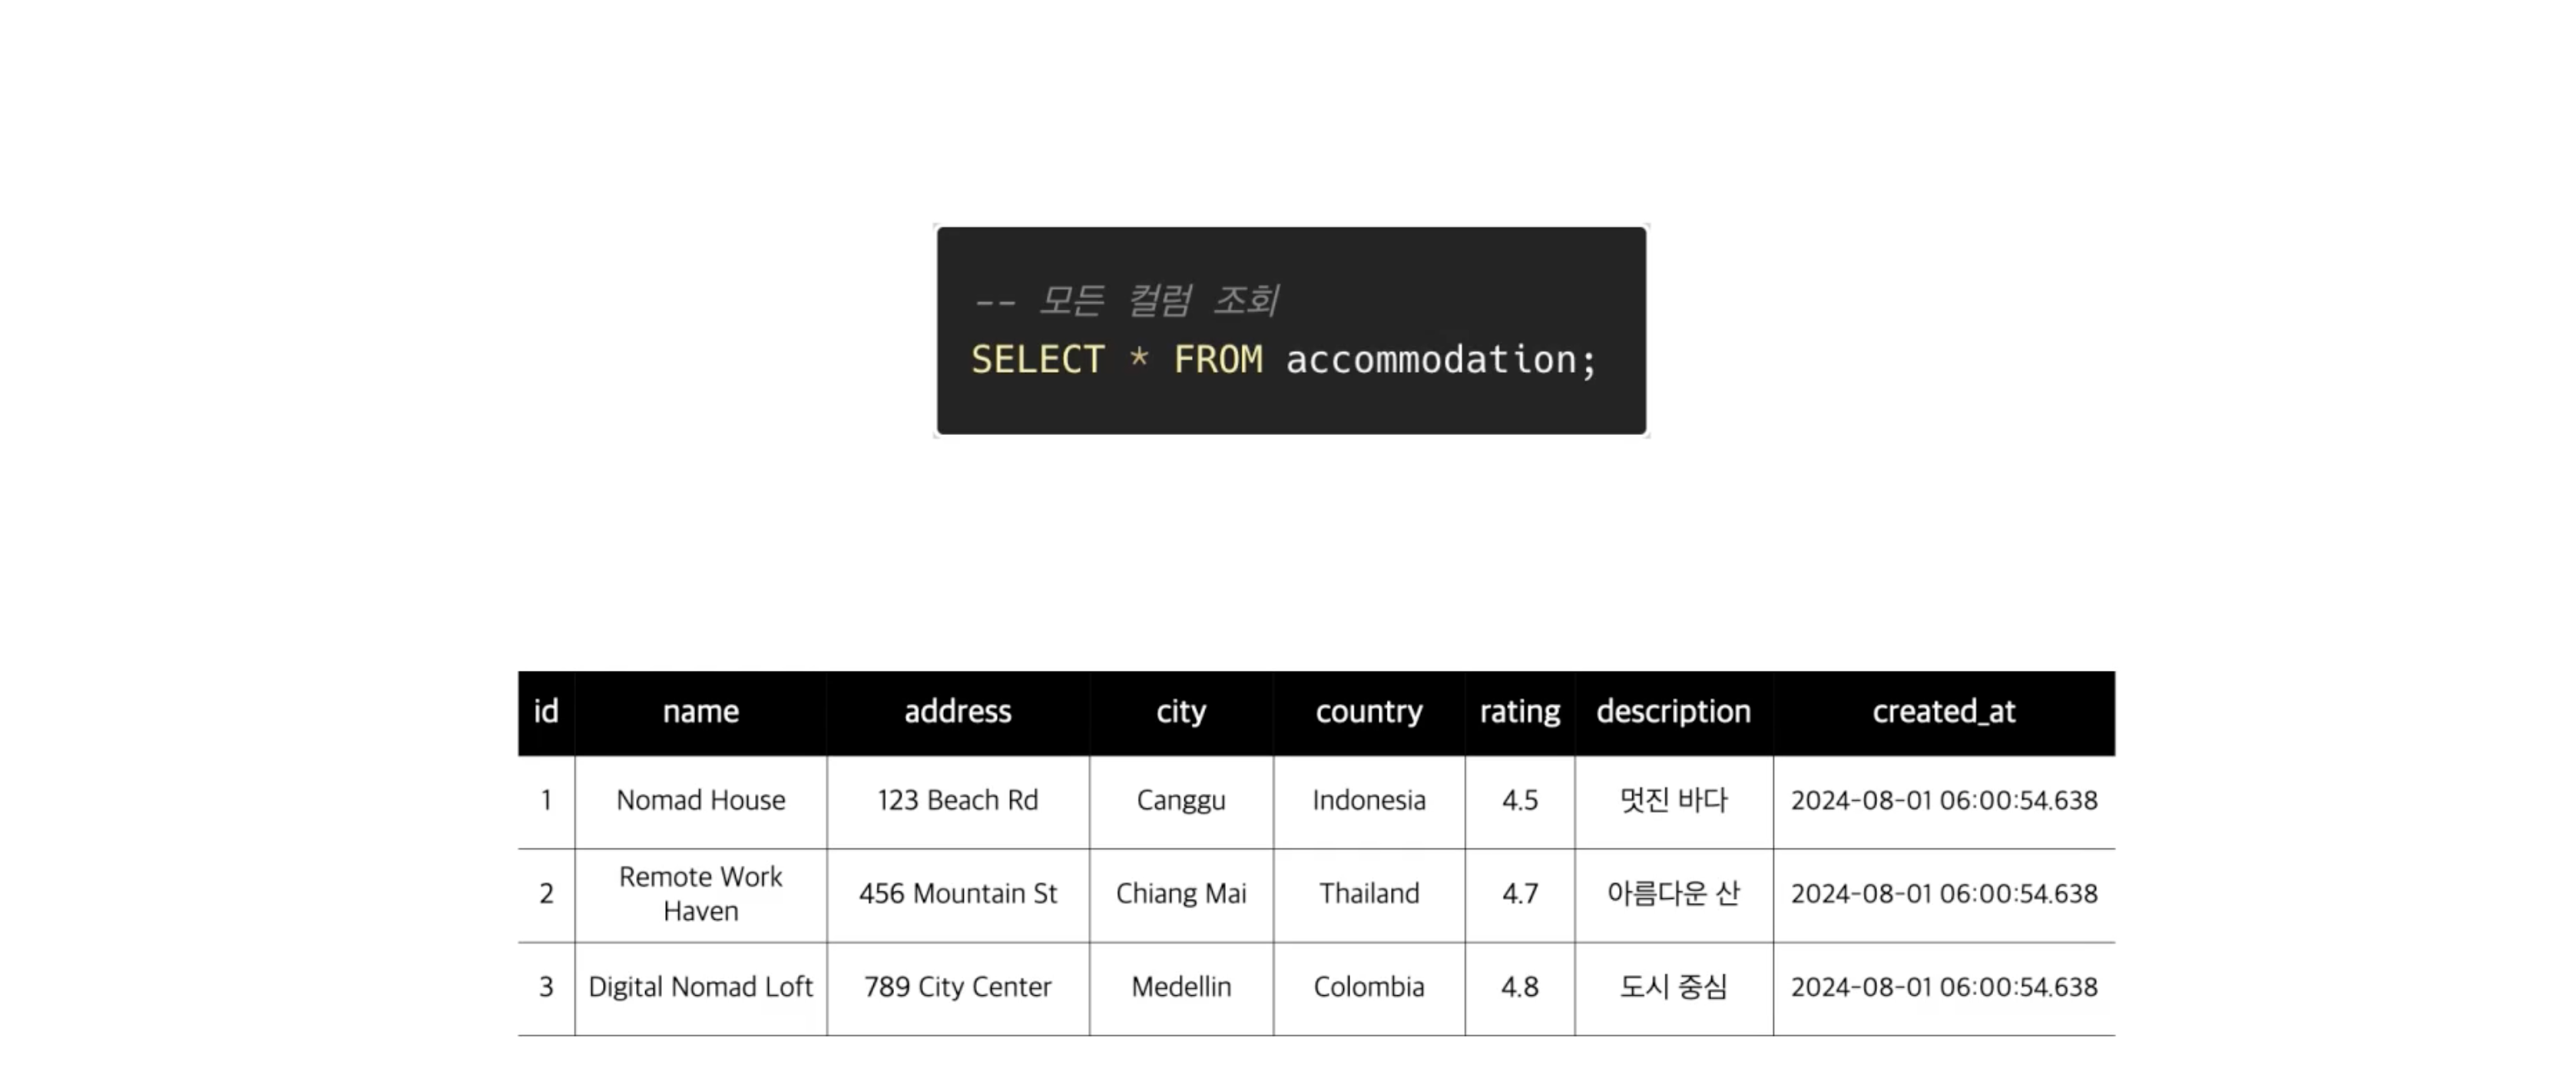The image size is (2576, 1085).
Task: Click the FROM keyword in the SQL query
Action: (1217, 360)
